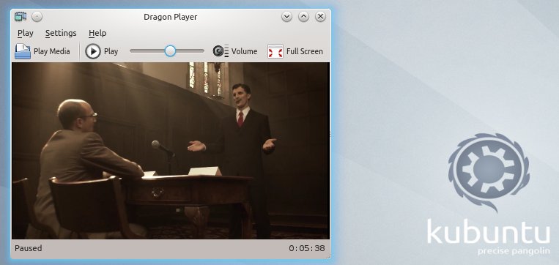Toggle the Volume speaker icon

click(221, 51)
